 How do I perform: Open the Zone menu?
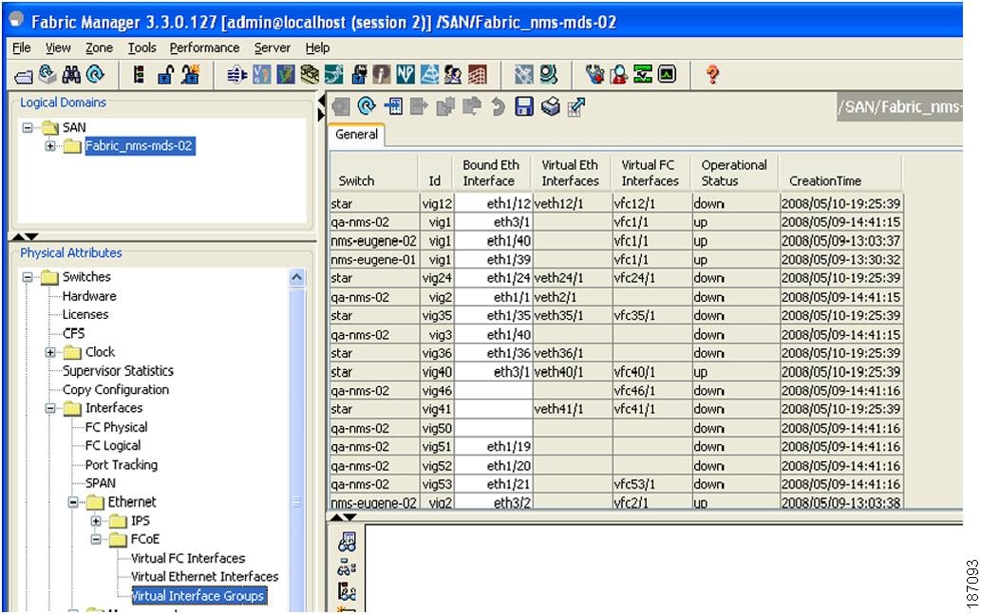100,47
